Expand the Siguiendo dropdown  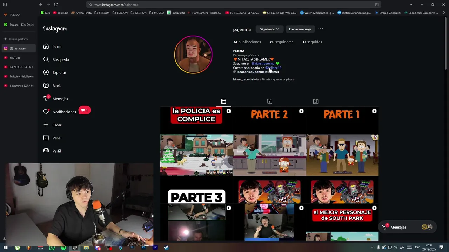point(269,29)
